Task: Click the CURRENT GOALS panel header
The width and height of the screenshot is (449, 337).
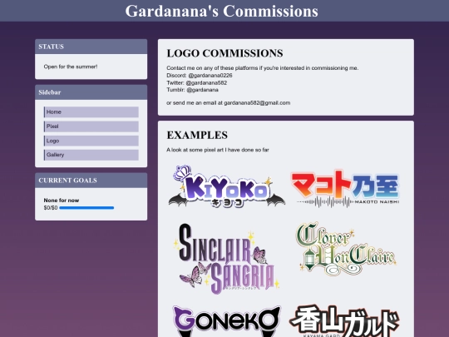Action: point(91,181)
